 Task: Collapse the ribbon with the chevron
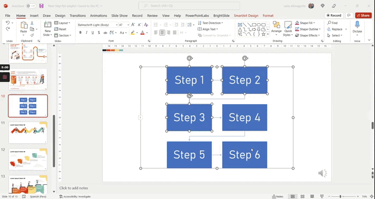click(369, 40)
